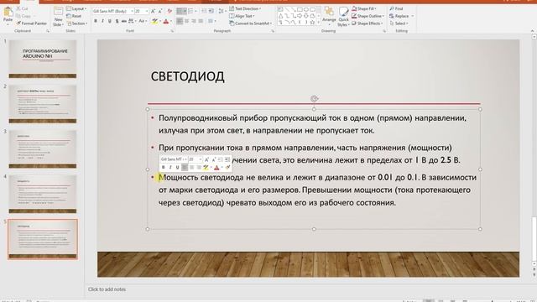Center text in the ribbon

point(187,21)
